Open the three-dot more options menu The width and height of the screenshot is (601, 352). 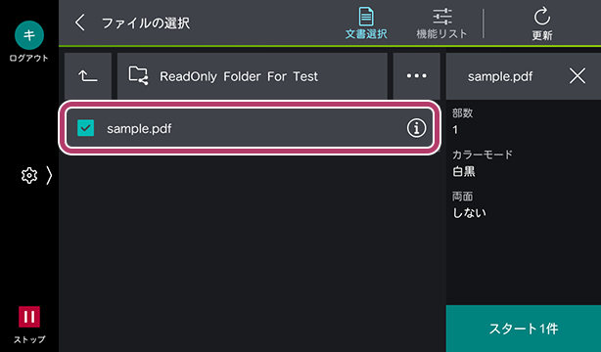coord(417,76)
